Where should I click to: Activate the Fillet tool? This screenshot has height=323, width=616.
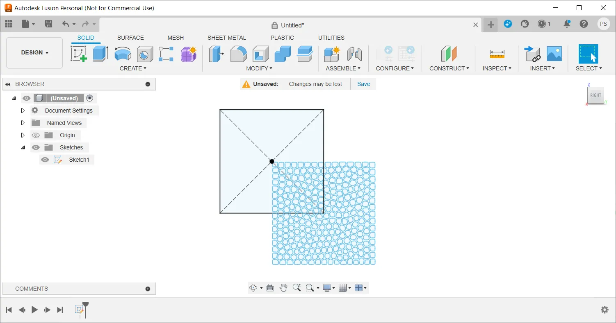238,54
